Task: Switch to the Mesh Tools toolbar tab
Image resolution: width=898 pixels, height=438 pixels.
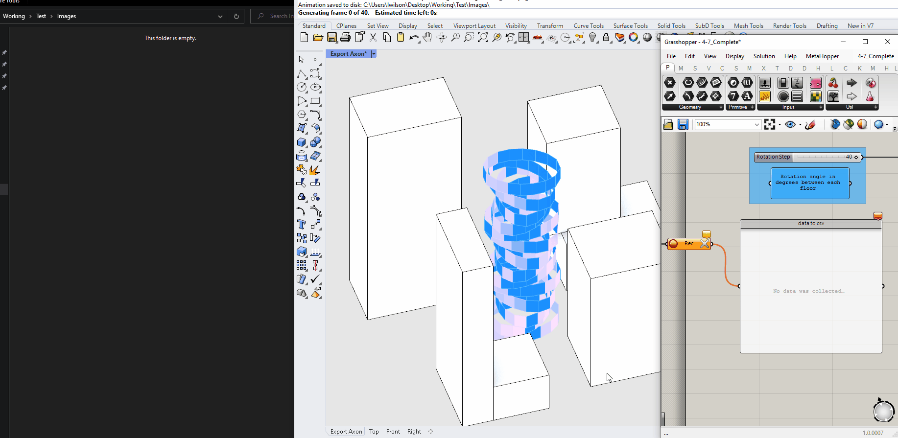Action: tap(748, 26)
